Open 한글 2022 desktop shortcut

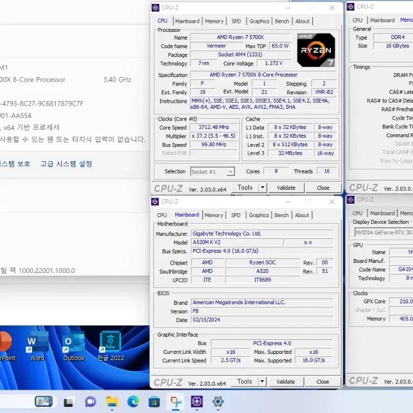coord(111,347)
